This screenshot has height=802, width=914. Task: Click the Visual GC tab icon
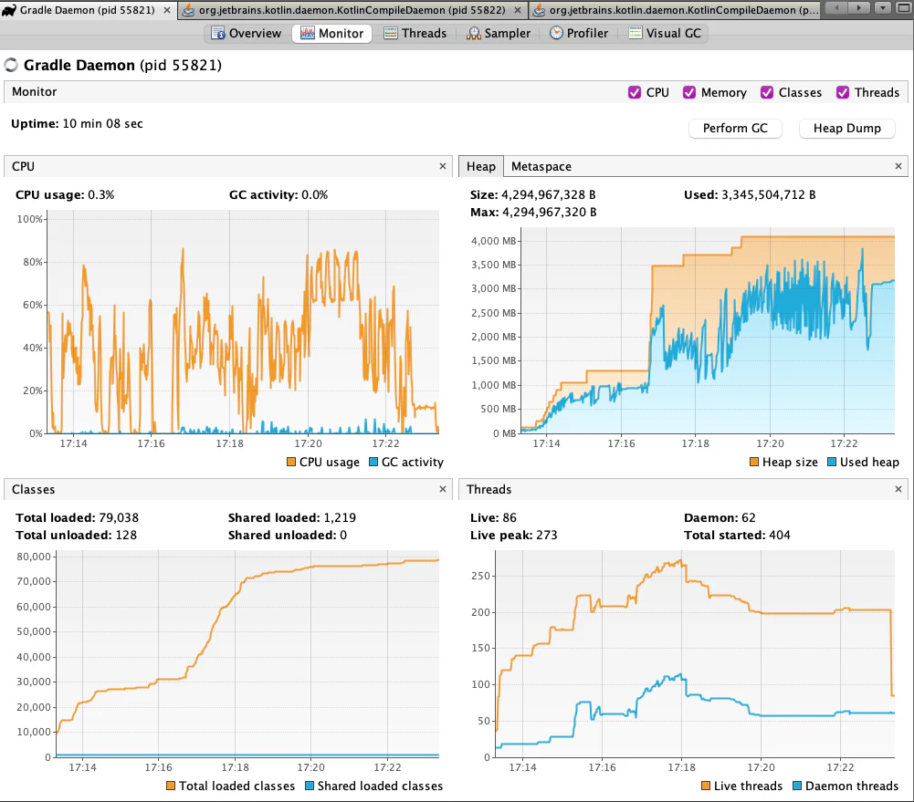point(636,33)
